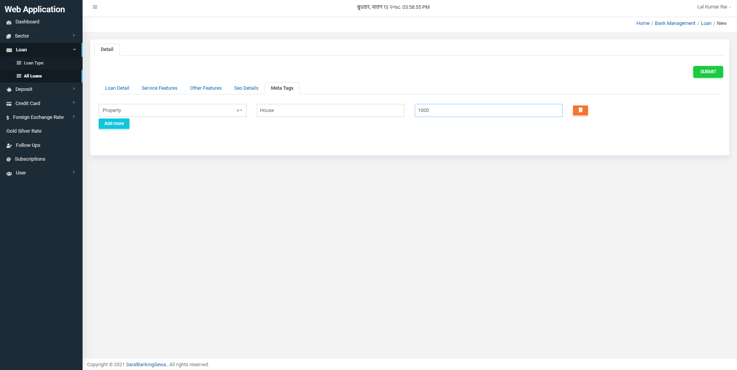
Task: Delete the meta tag row with trash button
Action: pos(580,110)
